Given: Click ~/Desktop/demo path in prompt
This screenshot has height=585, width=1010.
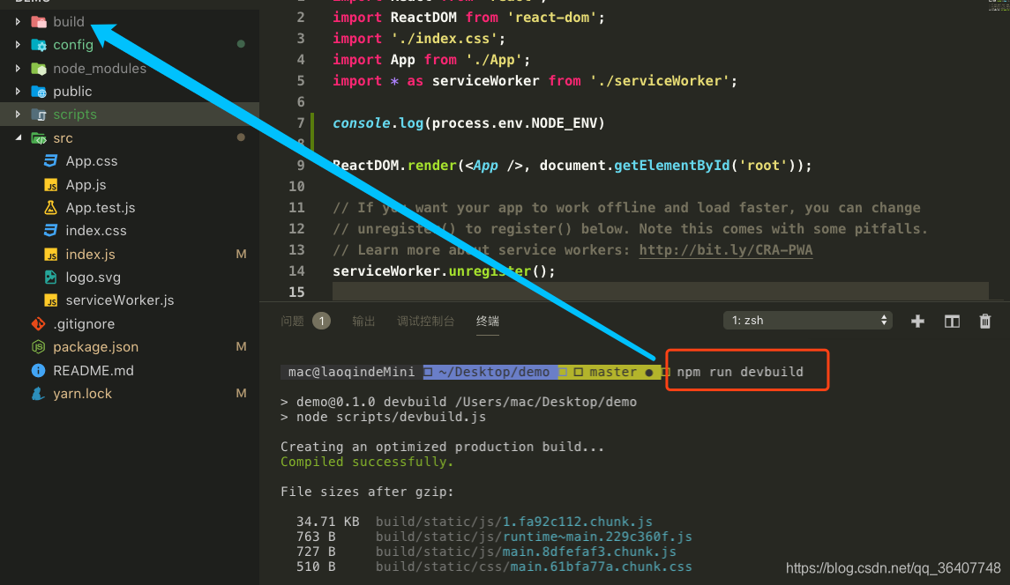Looking at the screenshot, I should pos(494,372).
